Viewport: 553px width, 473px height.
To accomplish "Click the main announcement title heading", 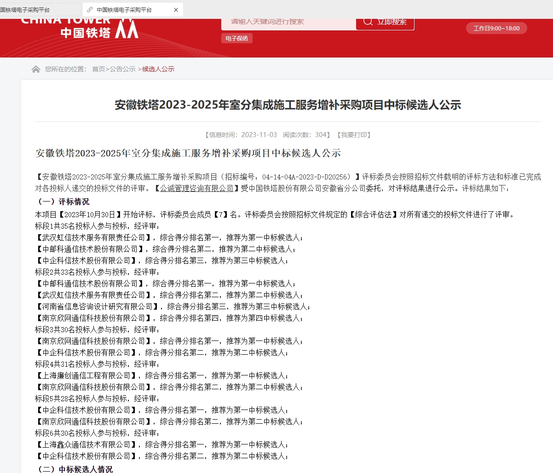I will tap(288, 105).
